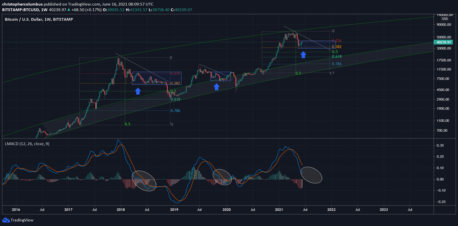
Task: Select the 1W interval in header line
Action: (x=44, y=10)
